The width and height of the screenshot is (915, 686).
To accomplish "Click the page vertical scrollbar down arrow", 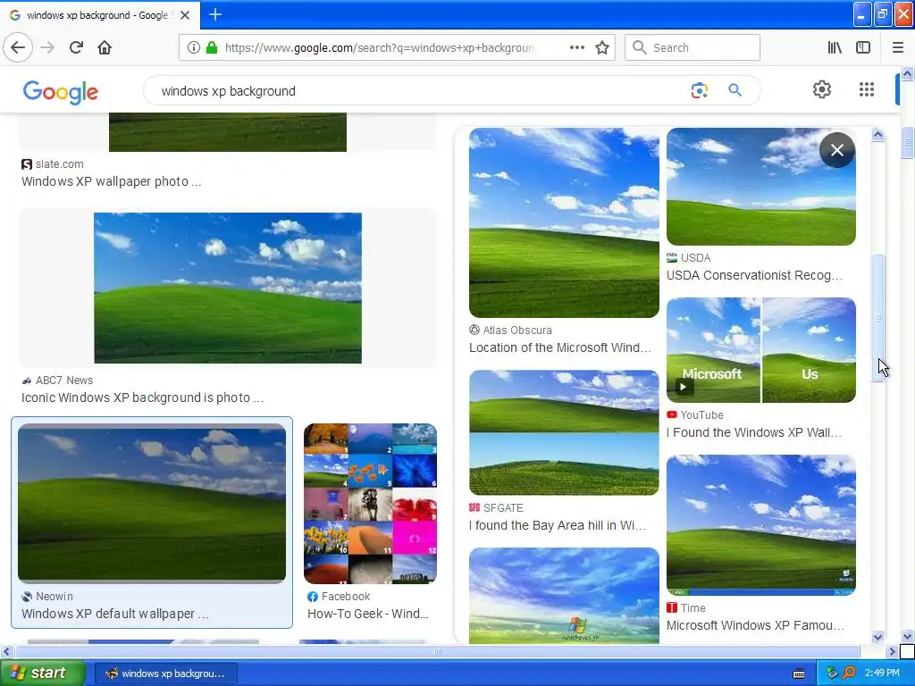I will 907,636.
